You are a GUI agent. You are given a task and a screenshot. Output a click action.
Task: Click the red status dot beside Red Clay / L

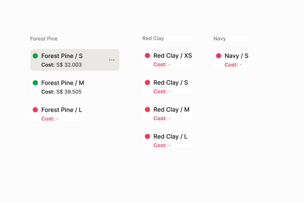pos(147,136)
